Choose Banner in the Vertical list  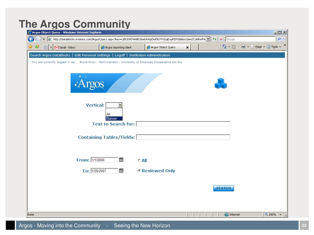tap(114, 118)
